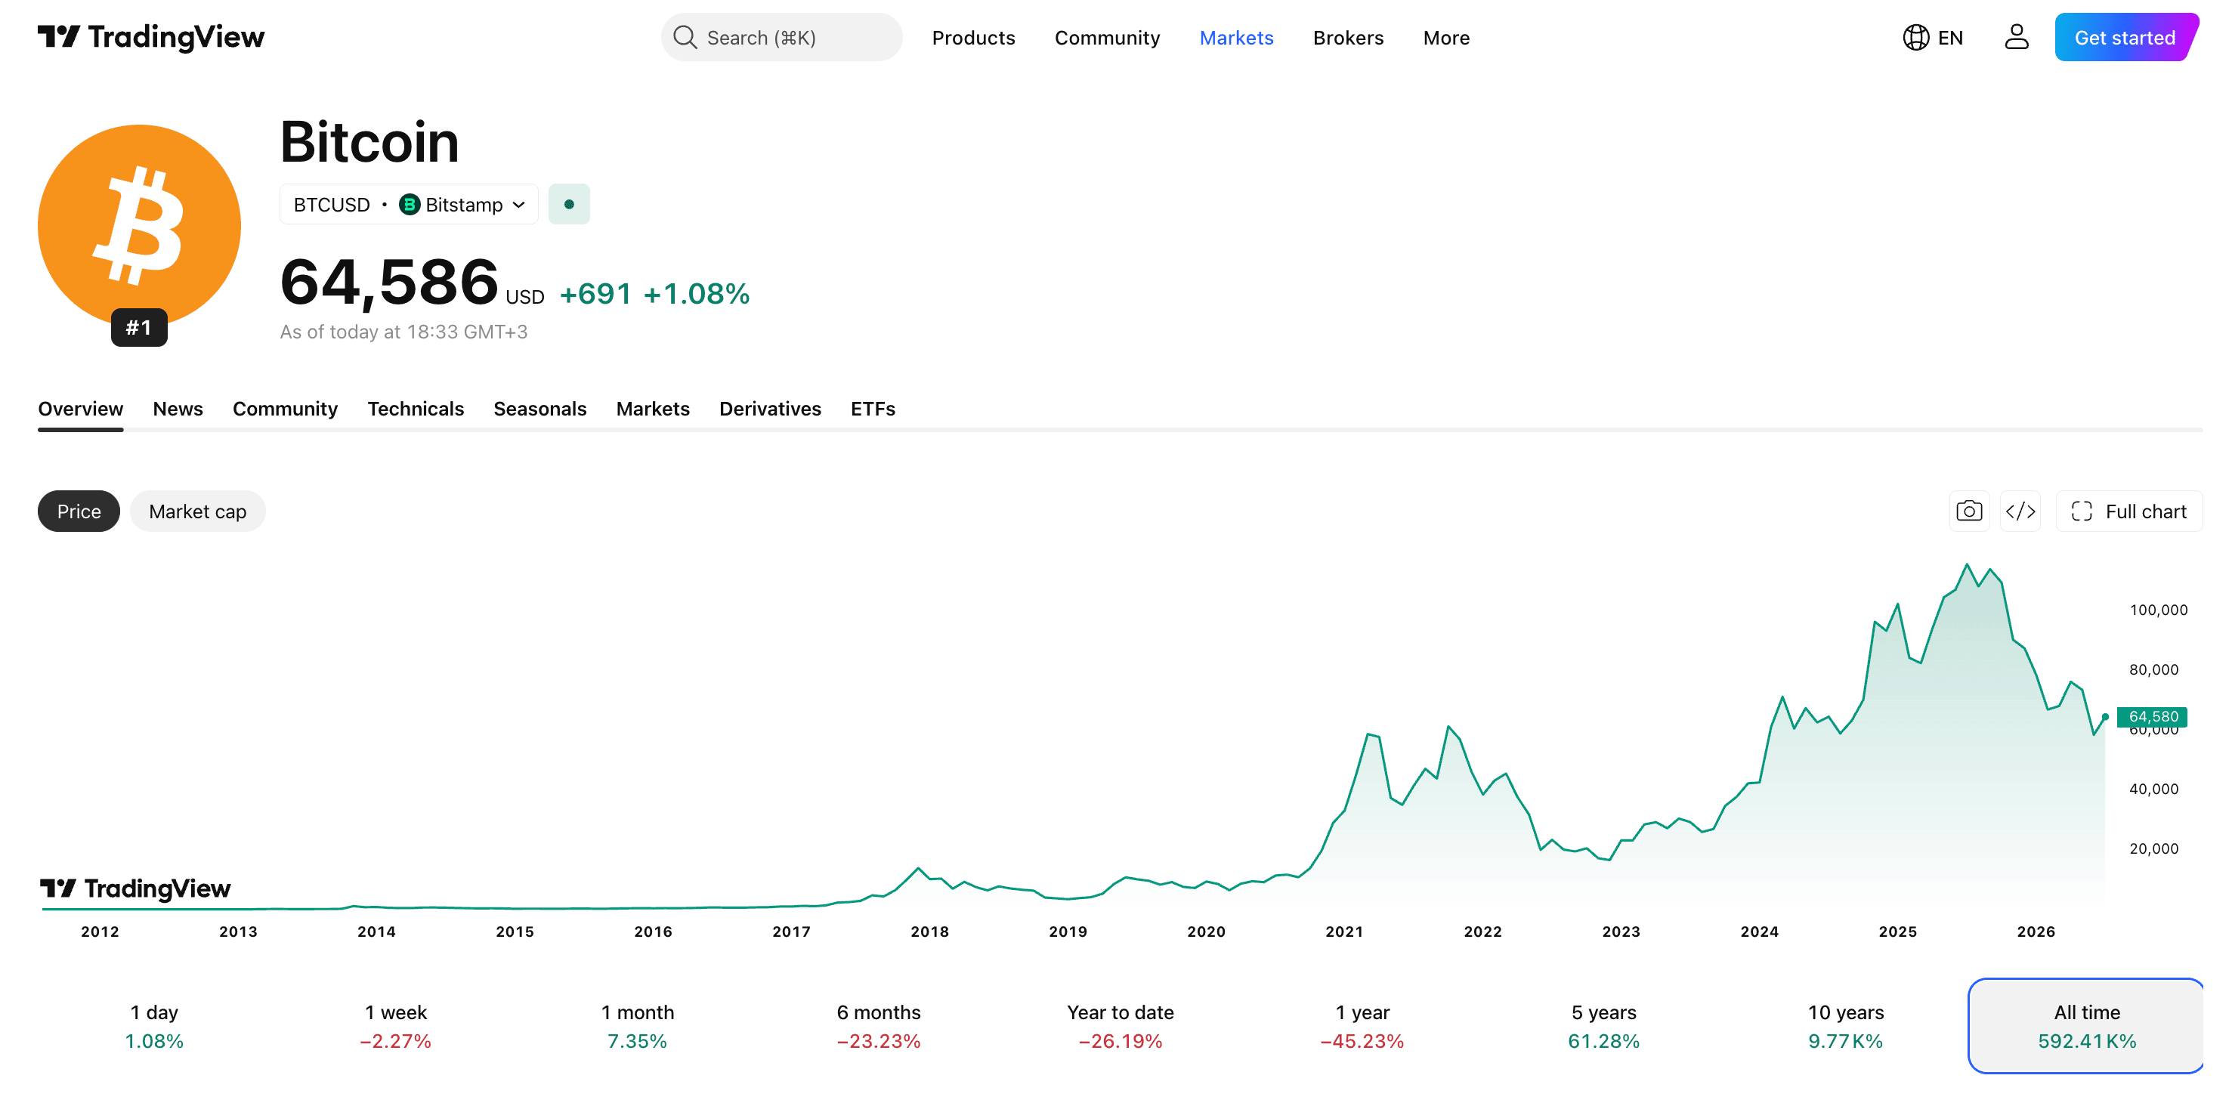2232x1100 pixels.
Task: Click the Get started button
Action: click(x=2125, y=37)
